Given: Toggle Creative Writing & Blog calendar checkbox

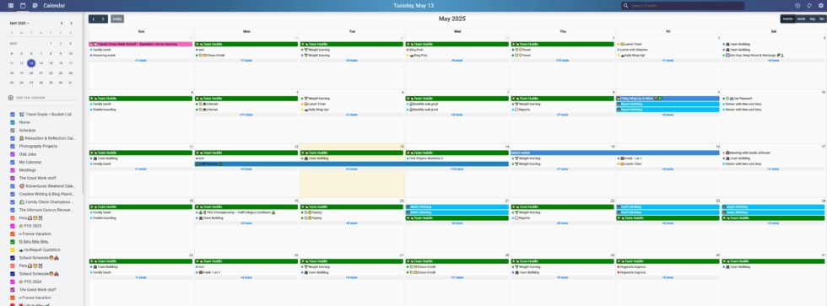Looking at the screenshot, I should pyautogui.click(x=13, y=194).
